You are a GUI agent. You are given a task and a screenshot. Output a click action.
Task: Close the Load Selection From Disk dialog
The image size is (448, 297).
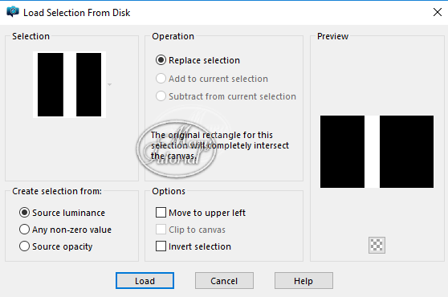click(437, 12)
